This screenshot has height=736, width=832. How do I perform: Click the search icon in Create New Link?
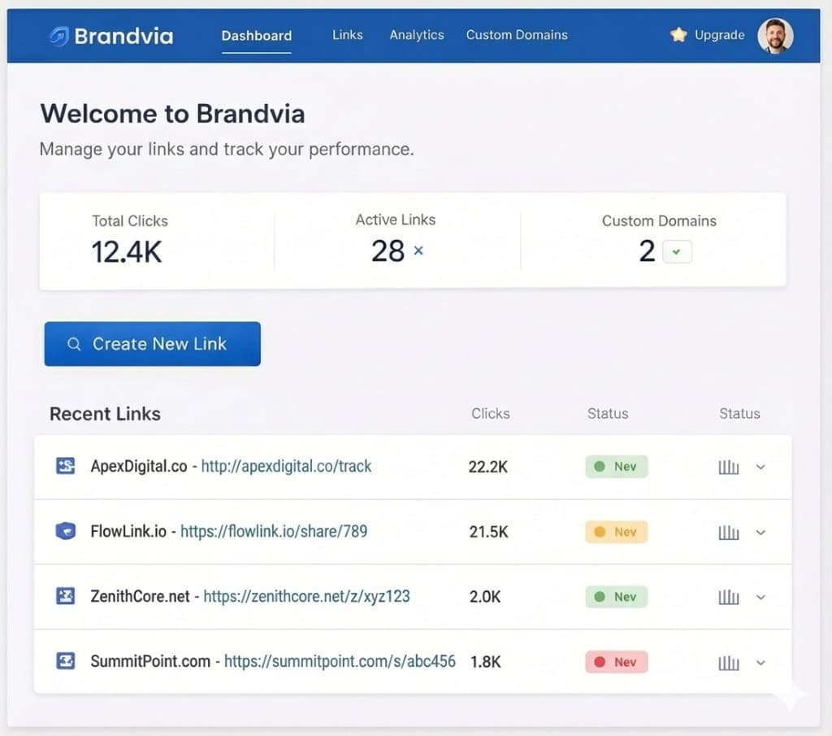point(74,344)
